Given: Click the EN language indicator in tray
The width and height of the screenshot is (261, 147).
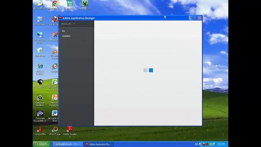Looking at the screenshot, I should (197, 144).
